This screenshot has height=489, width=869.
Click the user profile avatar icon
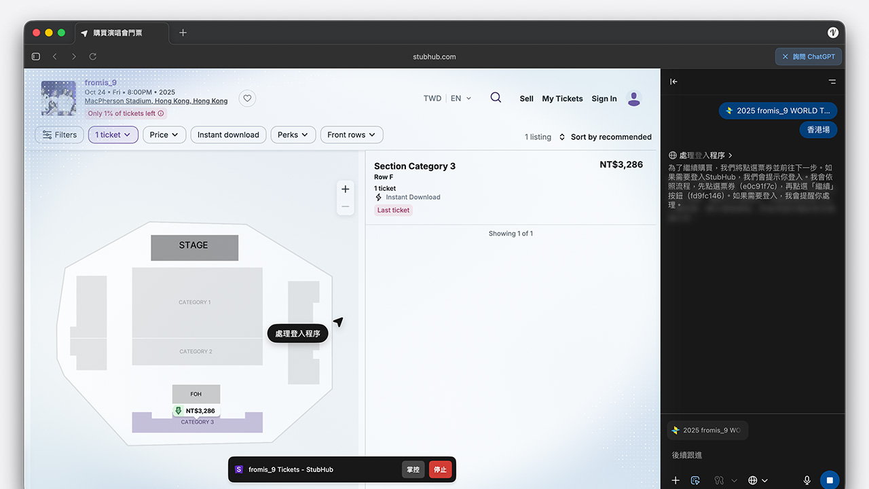(x=634, y=98)
